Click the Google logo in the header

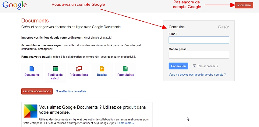[15, 5]
